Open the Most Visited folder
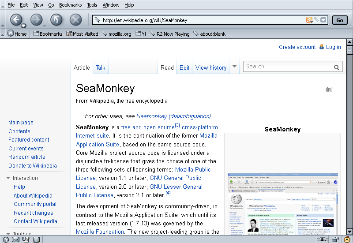This screenshot has width=353, height=243. click(82, 34)
